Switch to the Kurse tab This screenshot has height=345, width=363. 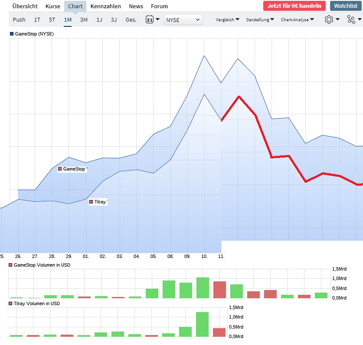coord(53,6)
